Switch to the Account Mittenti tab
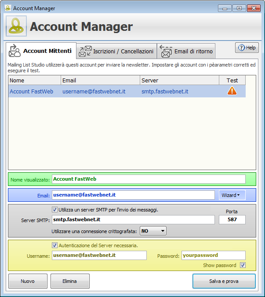Image resolution: width=265 pixels, height=297 pixels. pos(41,51)
